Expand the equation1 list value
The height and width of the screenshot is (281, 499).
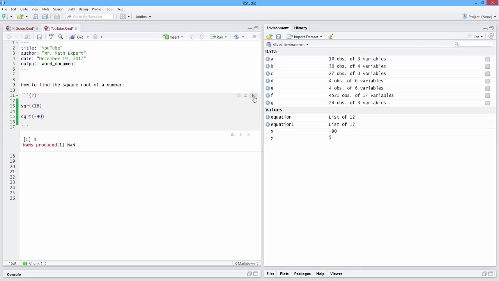coord(267,124)
